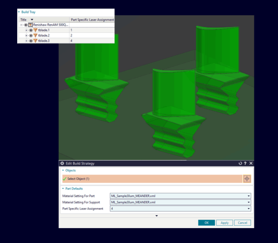Click the tblade.3 part icon
Screen dimensions: 278x243
[35, 41]
